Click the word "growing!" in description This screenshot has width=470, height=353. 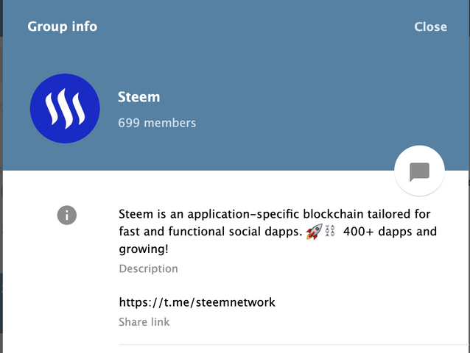pos(144,250)
